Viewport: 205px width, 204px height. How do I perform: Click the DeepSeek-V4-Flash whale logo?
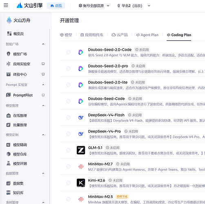[x=81, y=117]
